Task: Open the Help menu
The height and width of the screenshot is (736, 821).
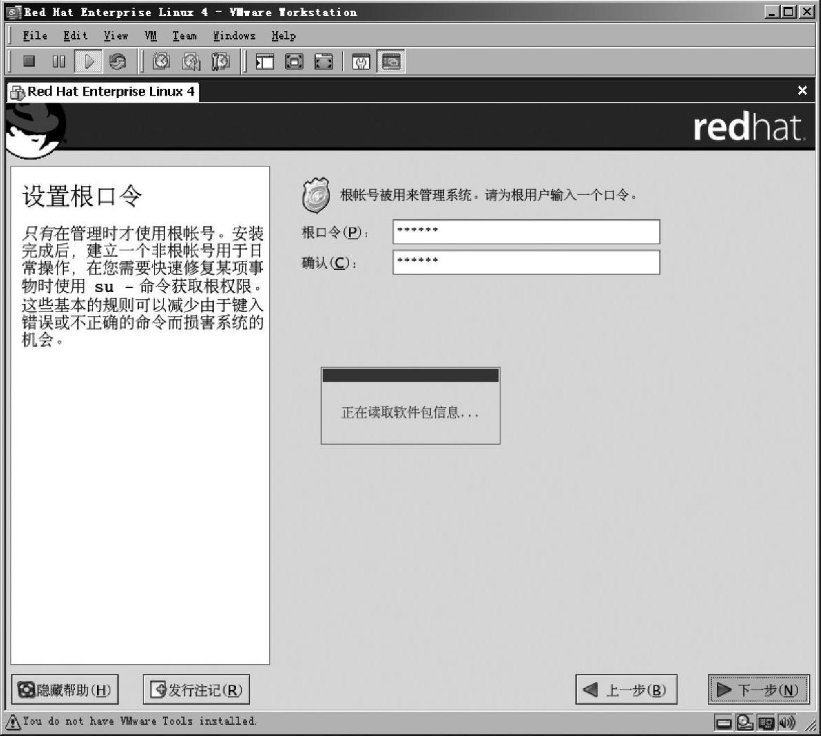Action: tap(283, 35)
